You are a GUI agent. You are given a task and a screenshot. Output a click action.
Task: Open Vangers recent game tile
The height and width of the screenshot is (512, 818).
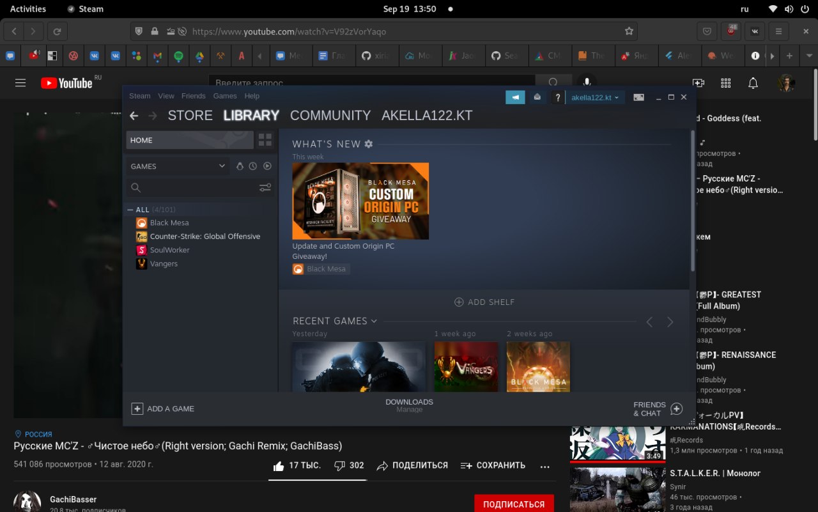point(466,366)
